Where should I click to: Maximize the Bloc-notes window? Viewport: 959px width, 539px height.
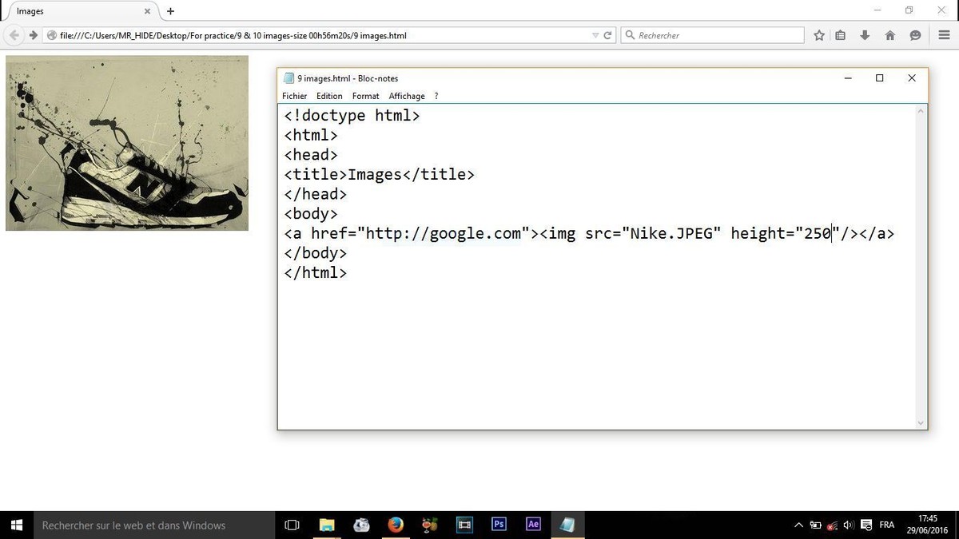click(x=879, y=78)
